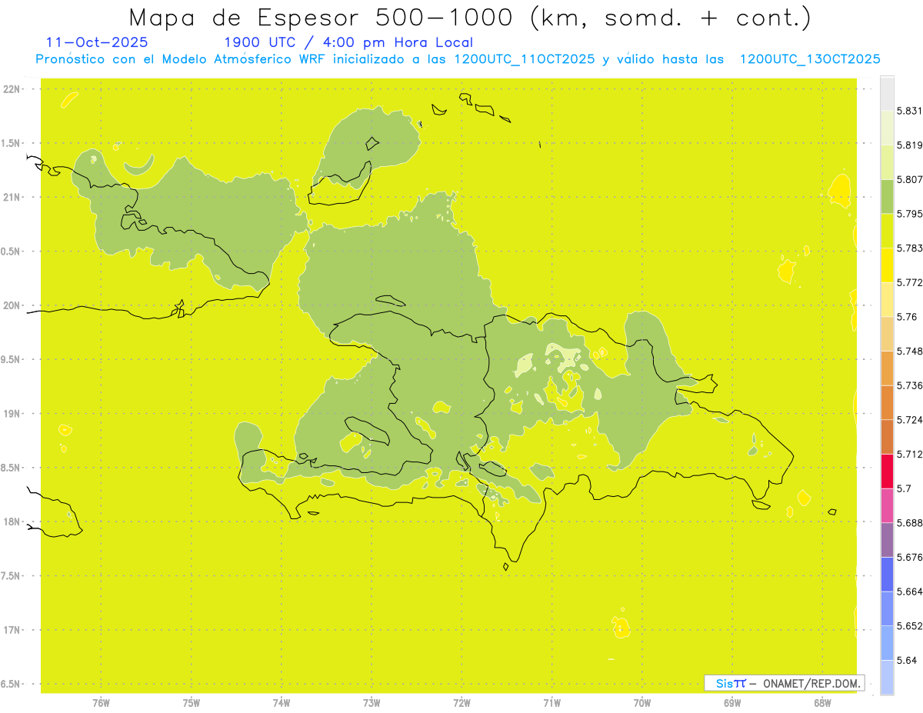Click the colorbar value '5.748'
The height and width of the screenshot is (713, 923).
(909, 351)
